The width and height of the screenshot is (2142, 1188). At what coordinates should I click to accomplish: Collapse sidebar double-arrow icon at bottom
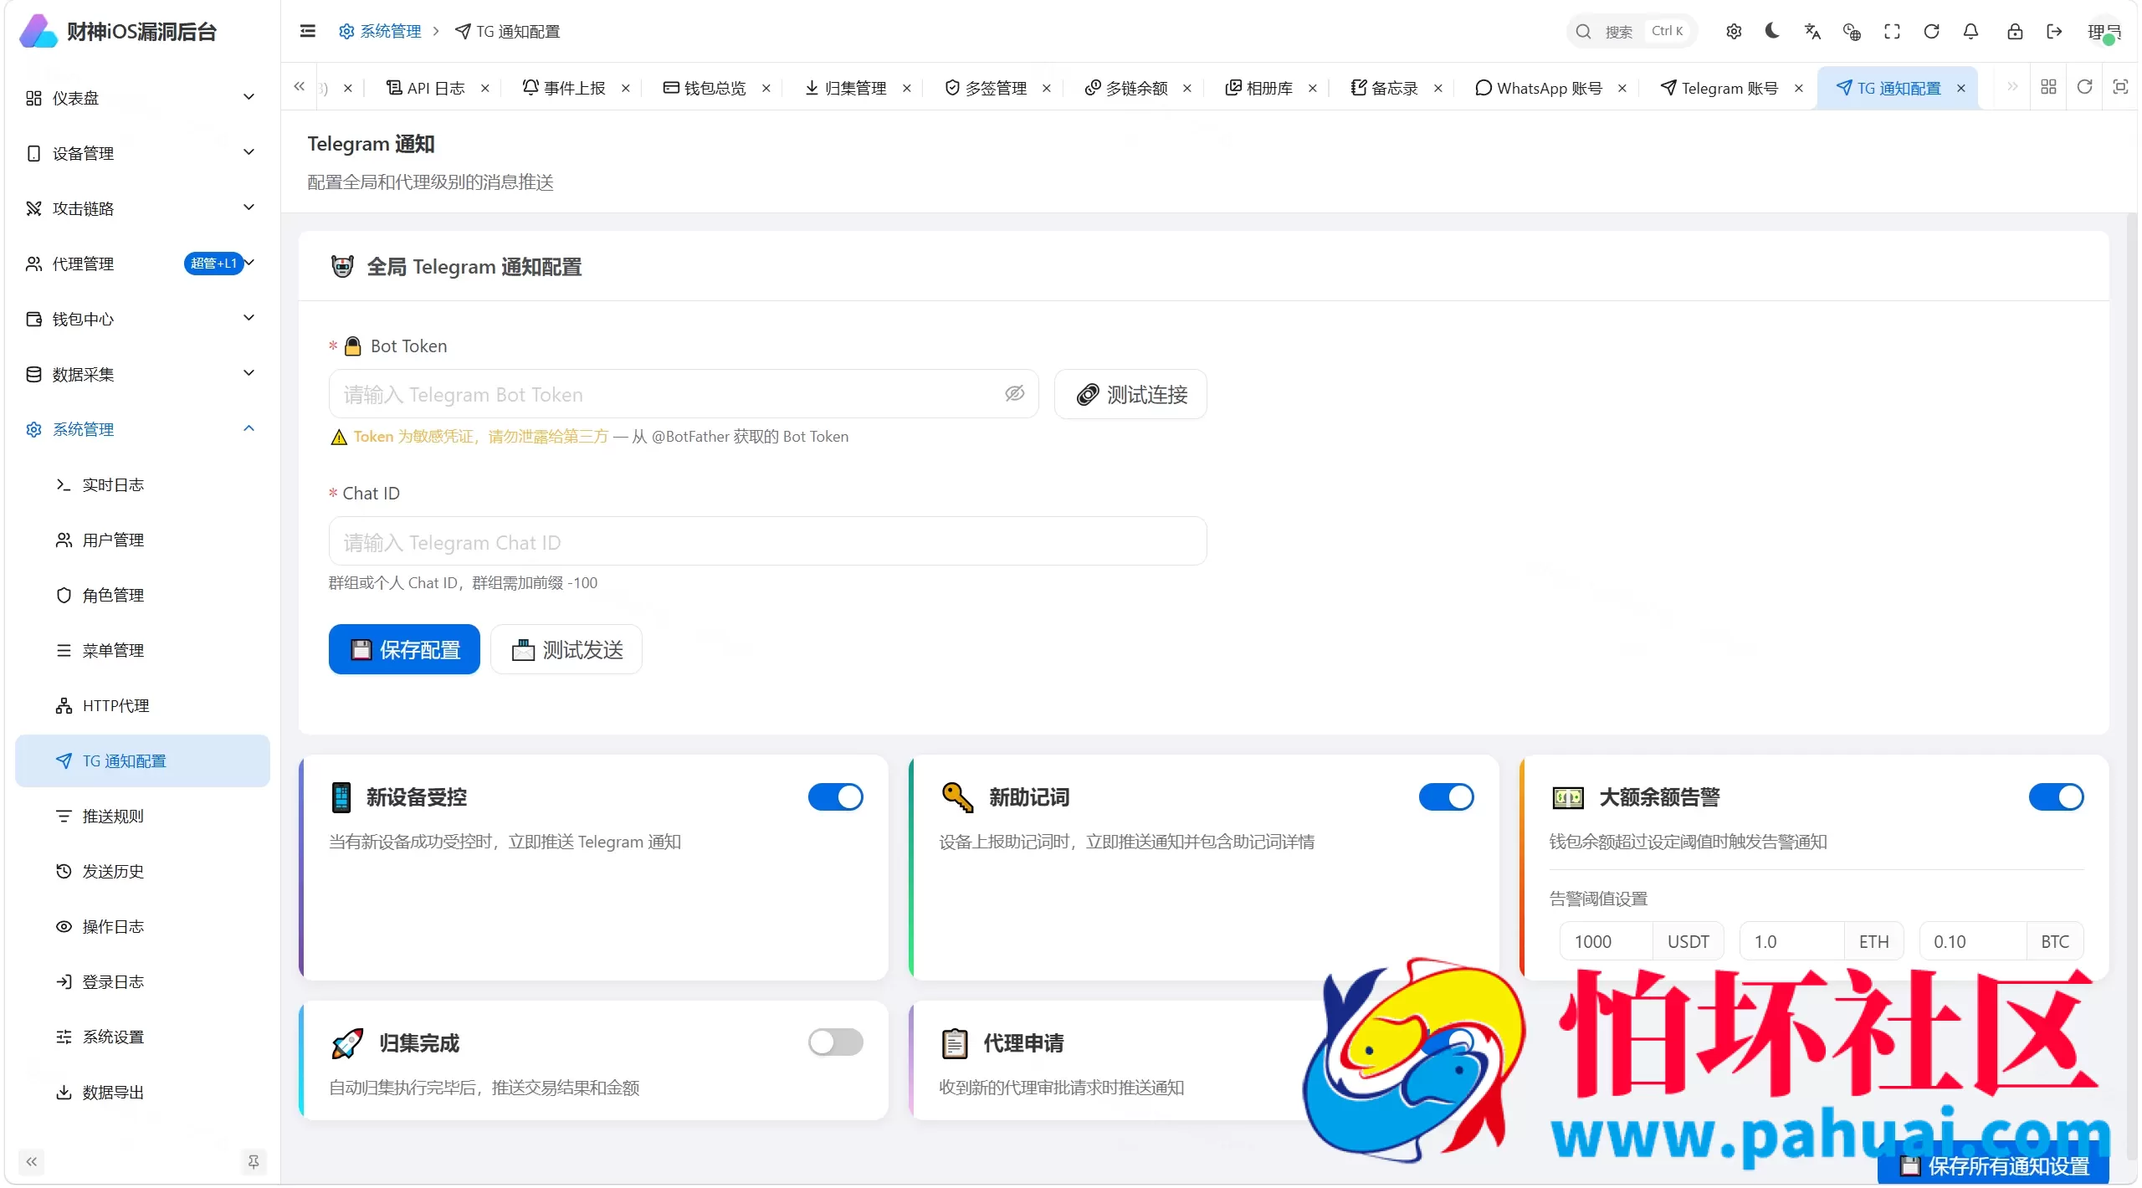point(31,1161)
